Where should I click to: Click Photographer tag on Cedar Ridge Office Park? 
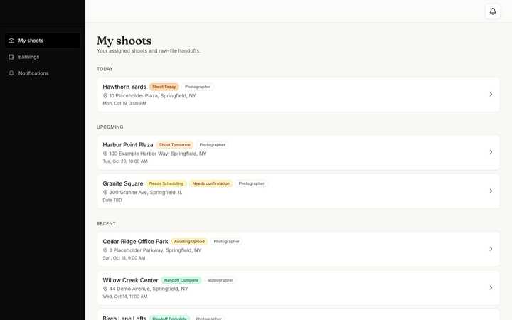[x=227, y=242]
